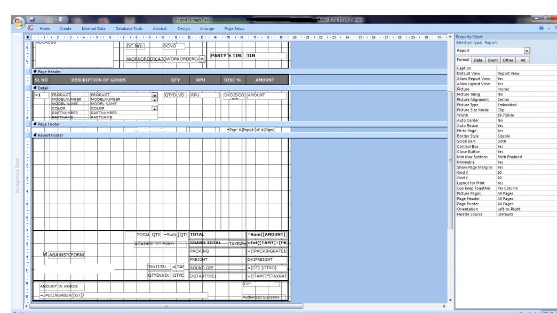The image size is (557, 313).
Task: Open the Home ribbon tab
Action: [45, 28]
